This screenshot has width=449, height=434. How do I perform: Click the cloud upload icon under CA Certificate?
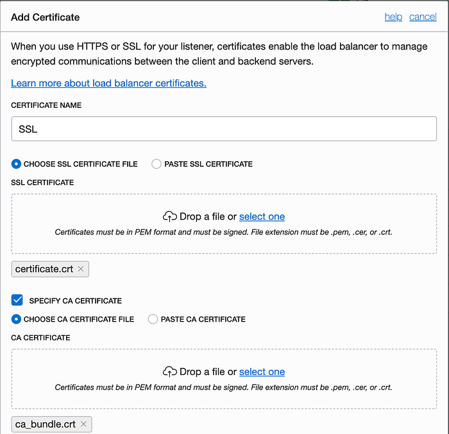(x=170, y=372)
